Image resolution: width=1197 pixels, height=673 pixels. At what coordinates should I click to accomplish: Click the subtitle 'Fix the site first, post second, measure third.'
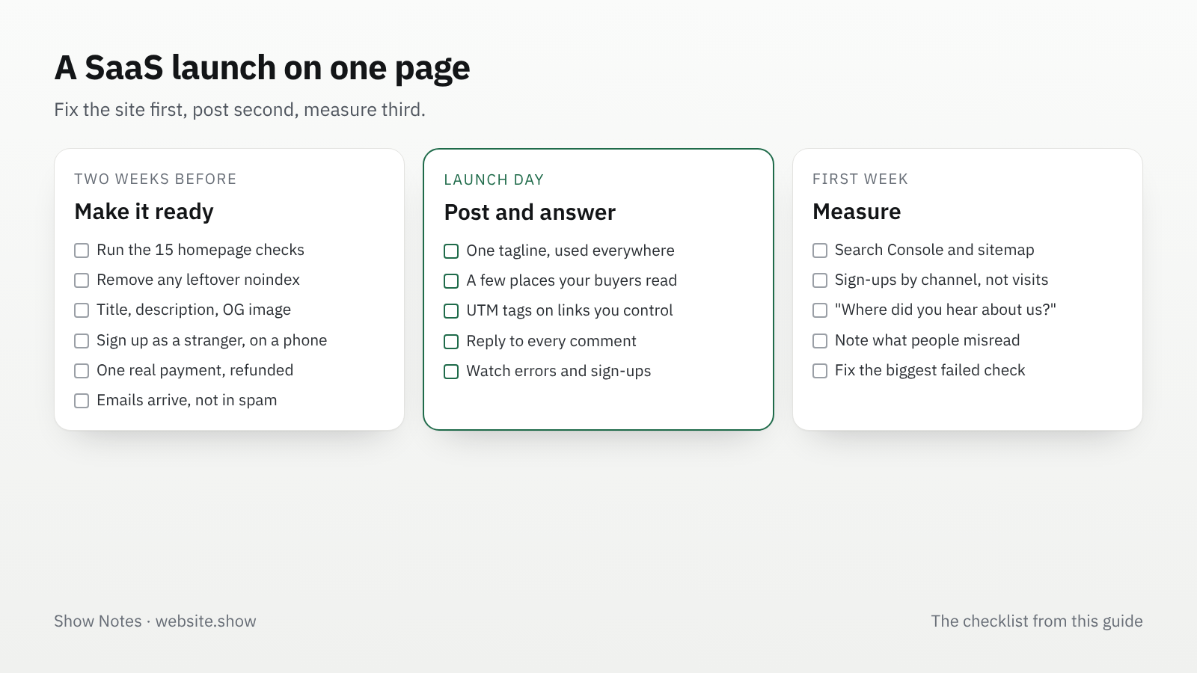239,110
